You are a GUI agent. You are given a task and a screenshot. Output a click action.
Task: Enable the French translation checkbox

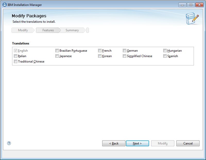[100, 50]
